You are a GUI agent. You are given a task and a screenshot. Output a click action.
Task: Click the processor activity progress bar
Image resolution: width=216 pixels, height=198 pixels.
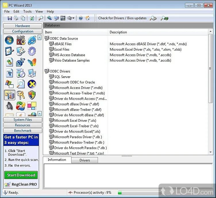pyautogui.click(x=139, y=193)
